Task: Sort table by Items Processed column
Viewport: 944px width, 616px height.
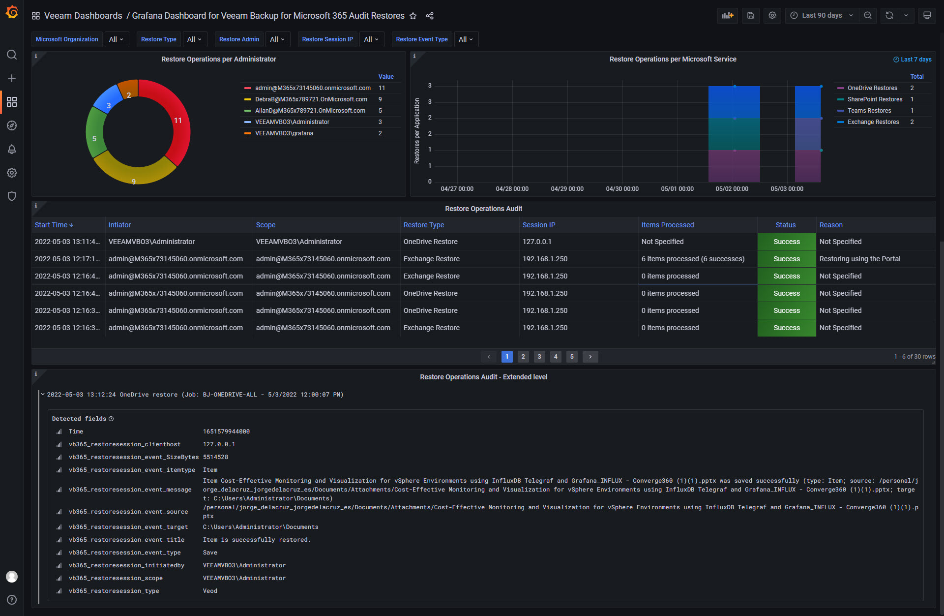Action: click(667, 225)
